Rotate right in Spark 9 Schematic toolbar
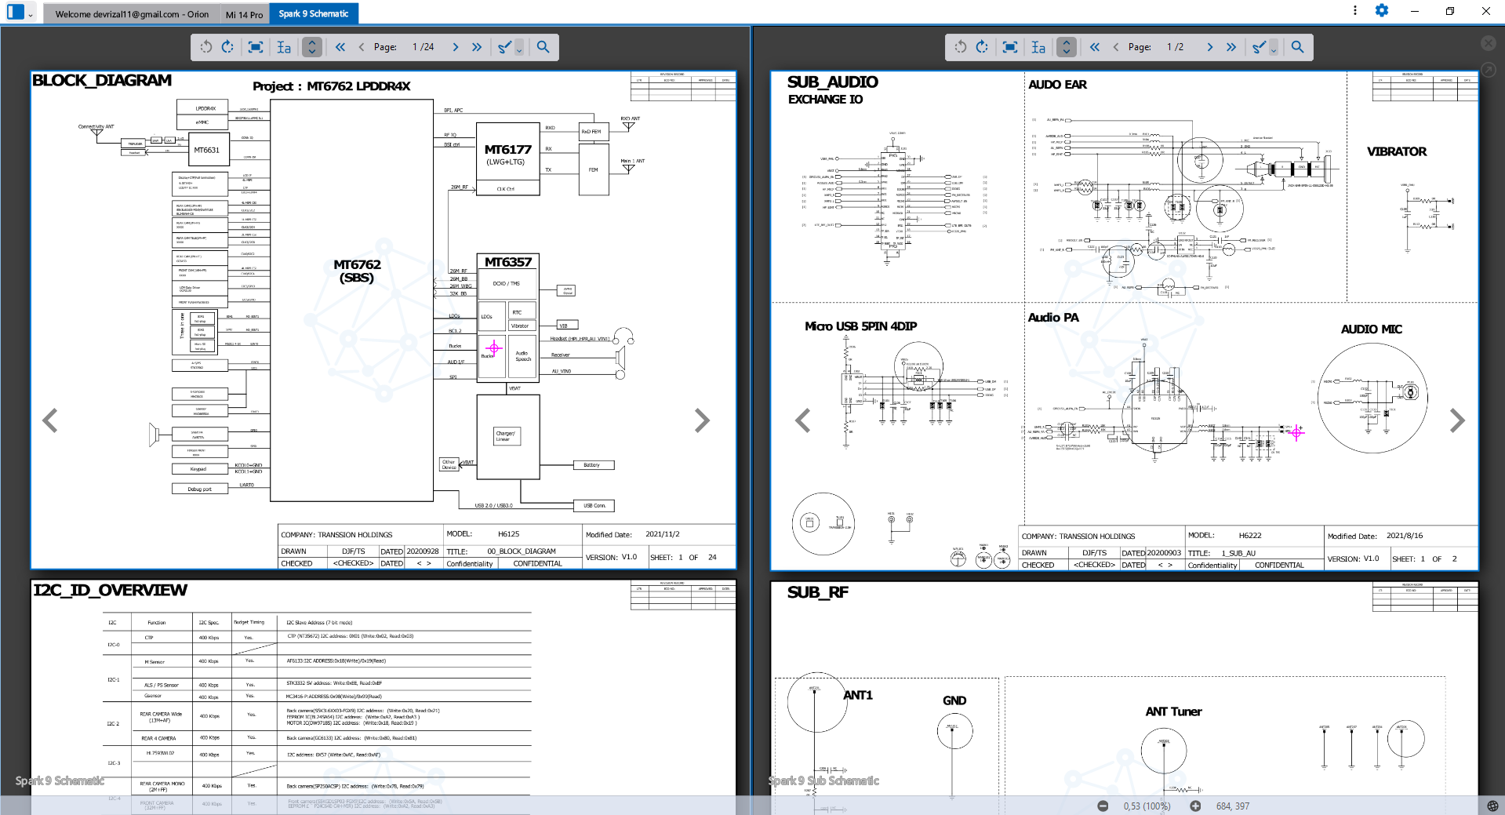Screen dimensions: 1505x815 pos(227,47)
